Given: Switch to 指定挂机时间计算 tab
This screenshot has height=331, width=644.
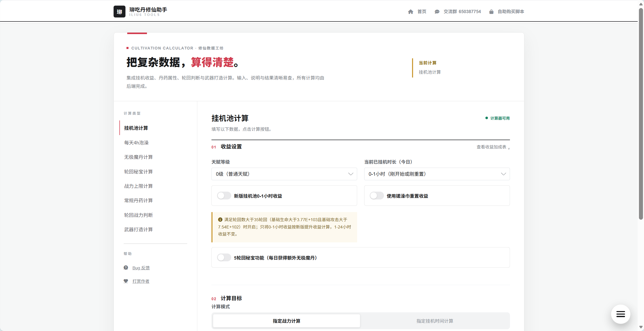Looking at the screenshot, I should [x=435, y=321].
